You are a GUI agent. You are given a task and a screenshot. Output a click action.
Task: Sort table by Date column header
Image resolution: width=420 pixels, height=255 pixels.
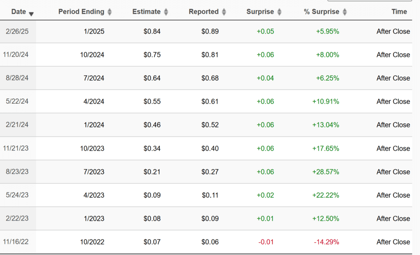point(18,12)
